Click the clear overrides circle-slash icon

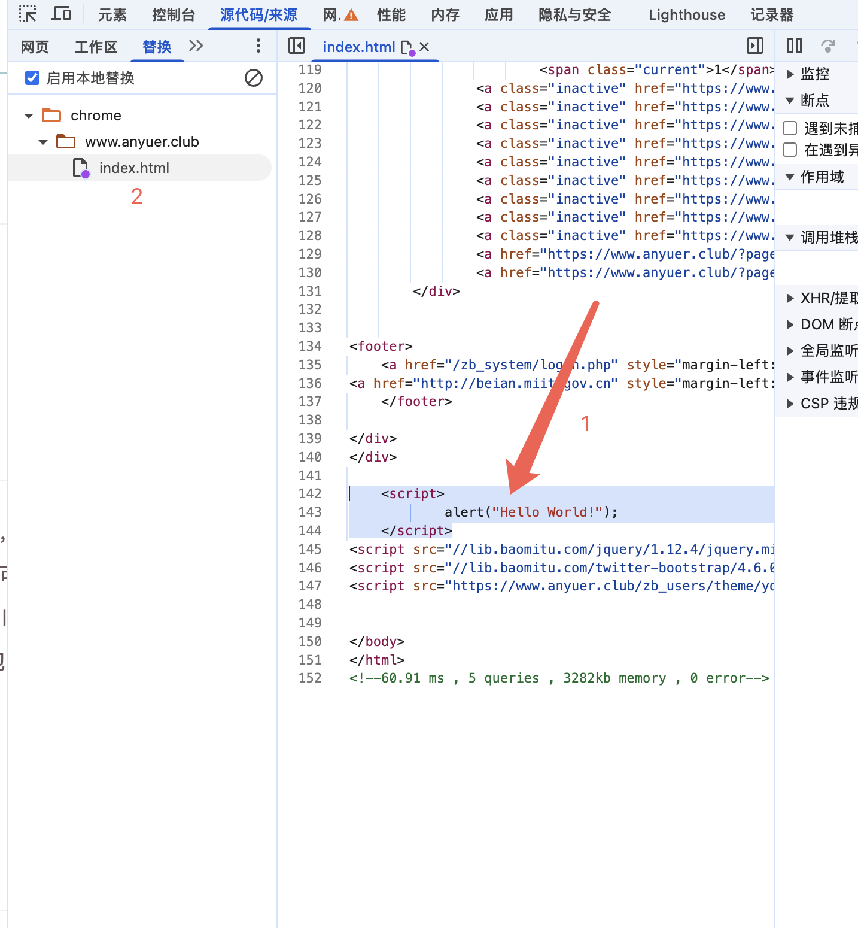click(x=254, y=78)
